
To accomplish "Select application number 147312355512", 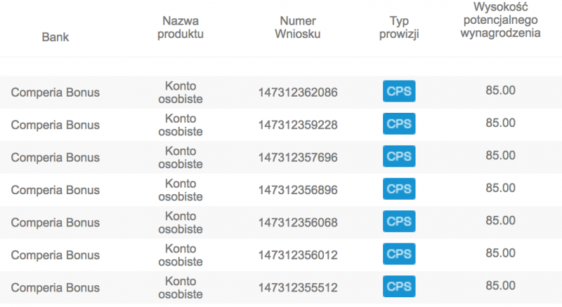I will tap(298, 287).
